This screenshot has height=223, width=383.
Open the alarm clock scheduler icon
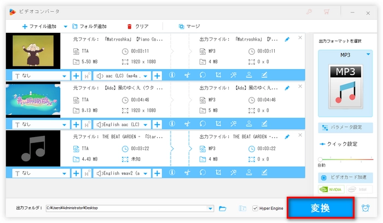(365, 208)
